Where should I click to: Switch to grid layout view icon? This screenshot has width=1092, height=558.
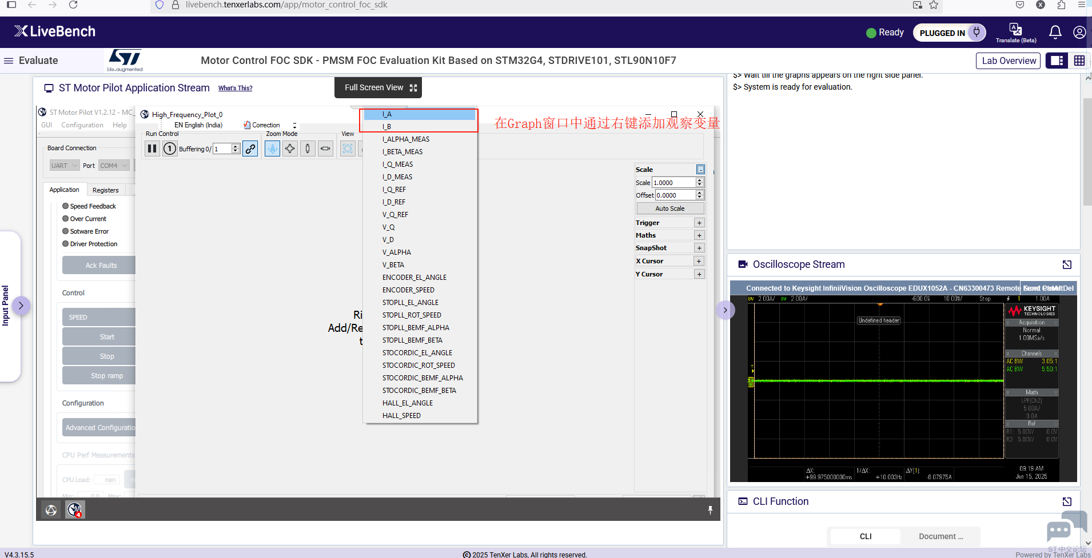[1079, 61]
